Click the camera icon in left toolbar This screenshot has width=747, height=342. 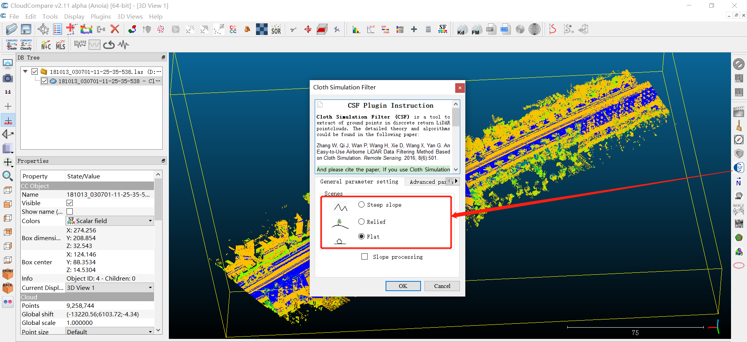(x=8, y=78)
